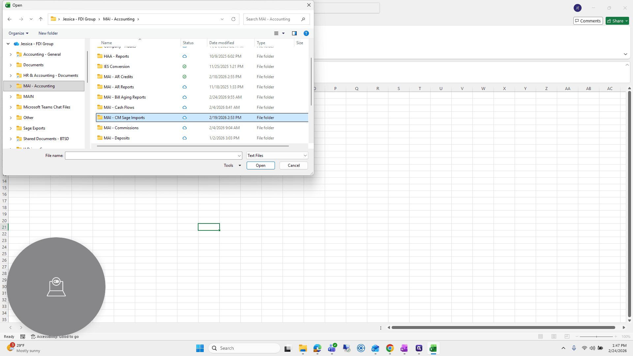
Task: Click the File name input field
Action: pyautogui.click(x=151, y=156)
